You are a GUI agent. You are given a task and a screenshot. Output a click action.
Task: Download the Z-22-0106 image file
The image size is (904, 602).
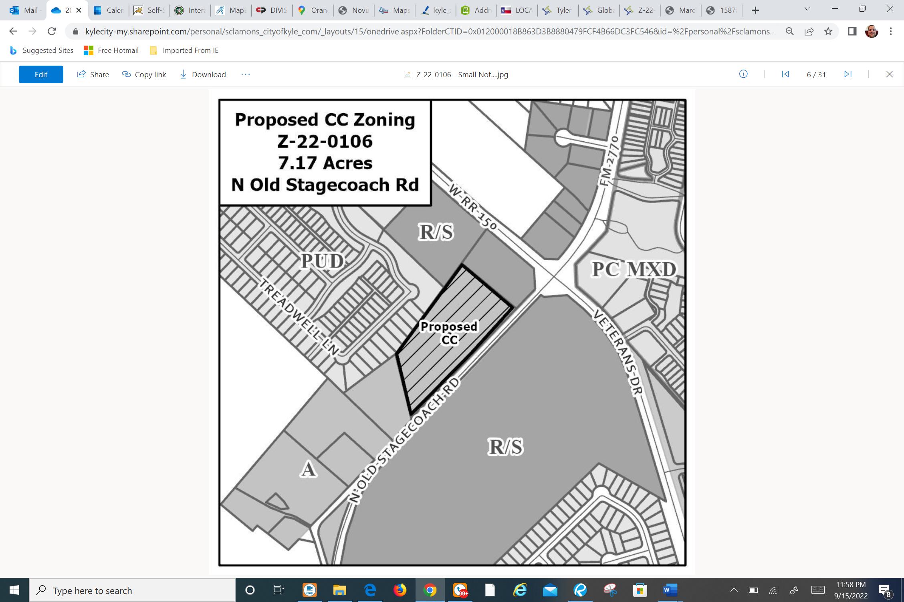[x=203, y=74]
